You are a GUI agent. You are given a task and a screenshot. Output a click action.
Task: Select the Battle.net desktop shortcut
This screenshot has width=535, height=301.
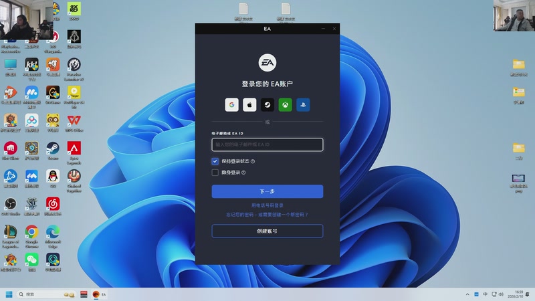tap(11, 179)
